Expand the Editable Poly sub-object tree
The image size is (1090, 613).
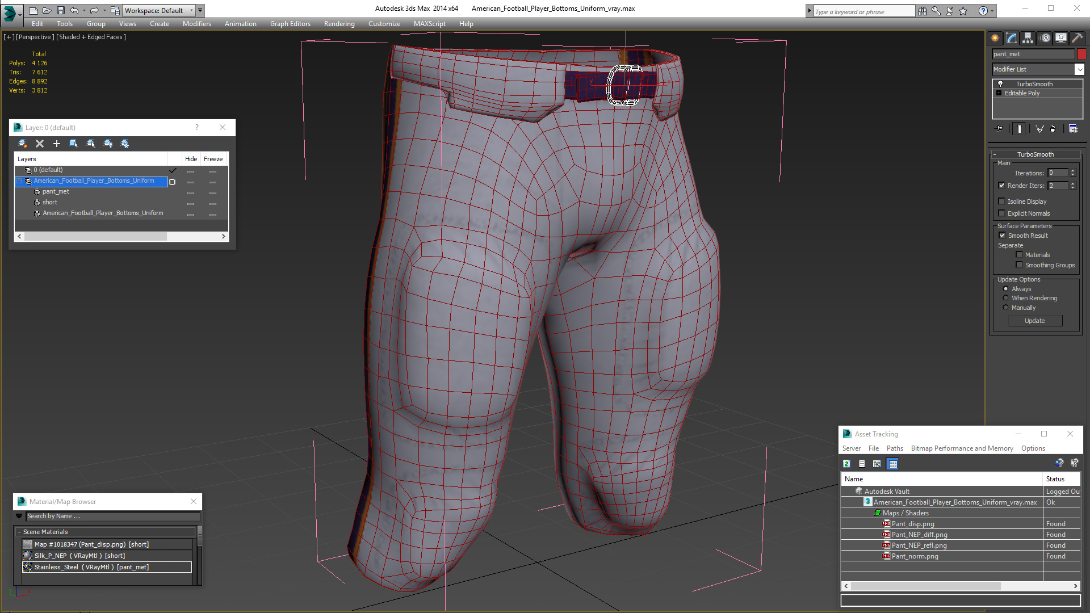(x=999, y=93)
